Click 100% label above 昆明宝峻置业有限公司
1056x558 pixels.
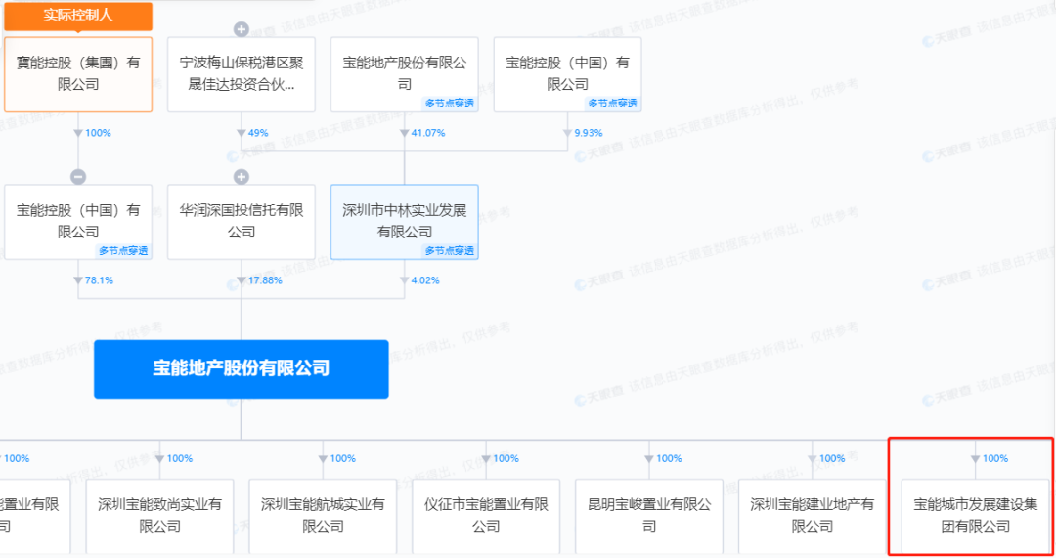point(669,458)
